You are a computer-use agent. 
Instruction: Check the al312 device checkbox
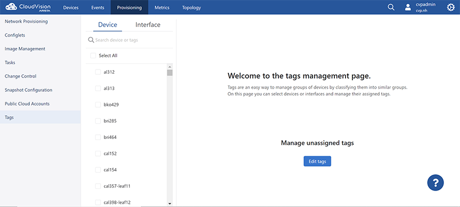[98, 72]
